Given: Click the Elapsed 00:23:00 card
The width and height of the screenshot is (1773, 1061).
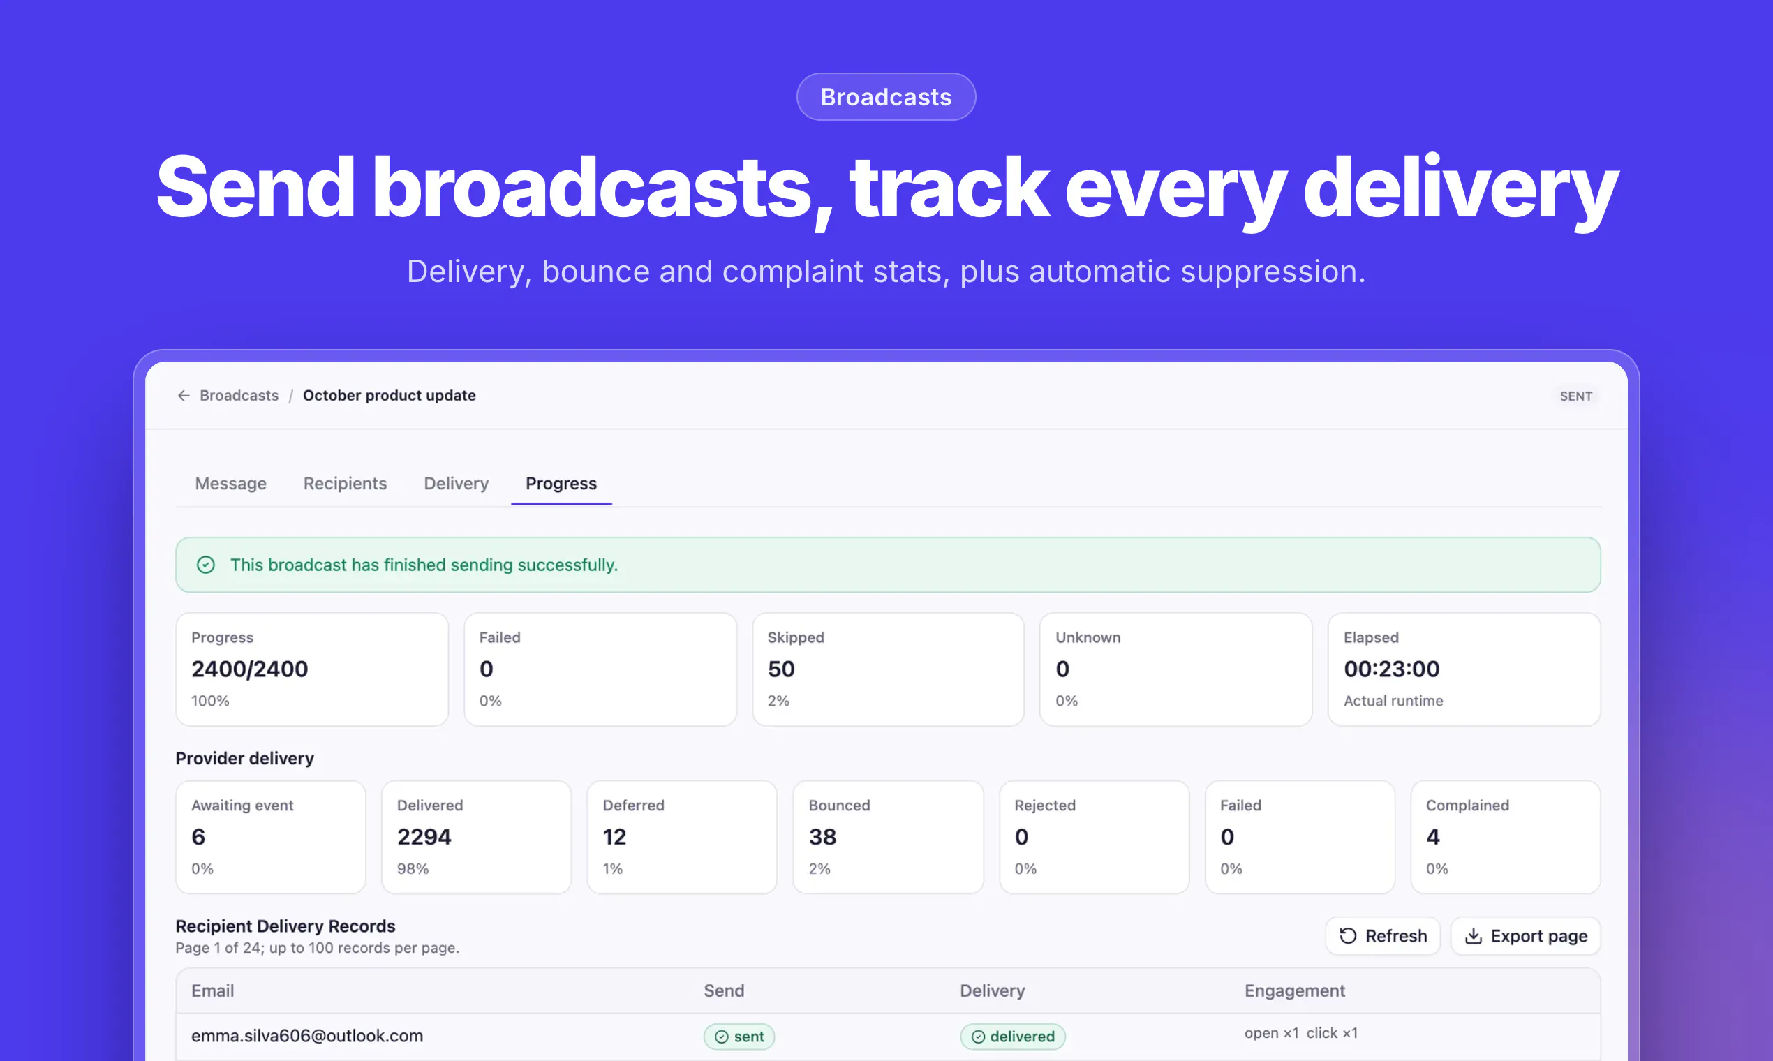Looking at the screenshot, I should (x=1464, y=669).
